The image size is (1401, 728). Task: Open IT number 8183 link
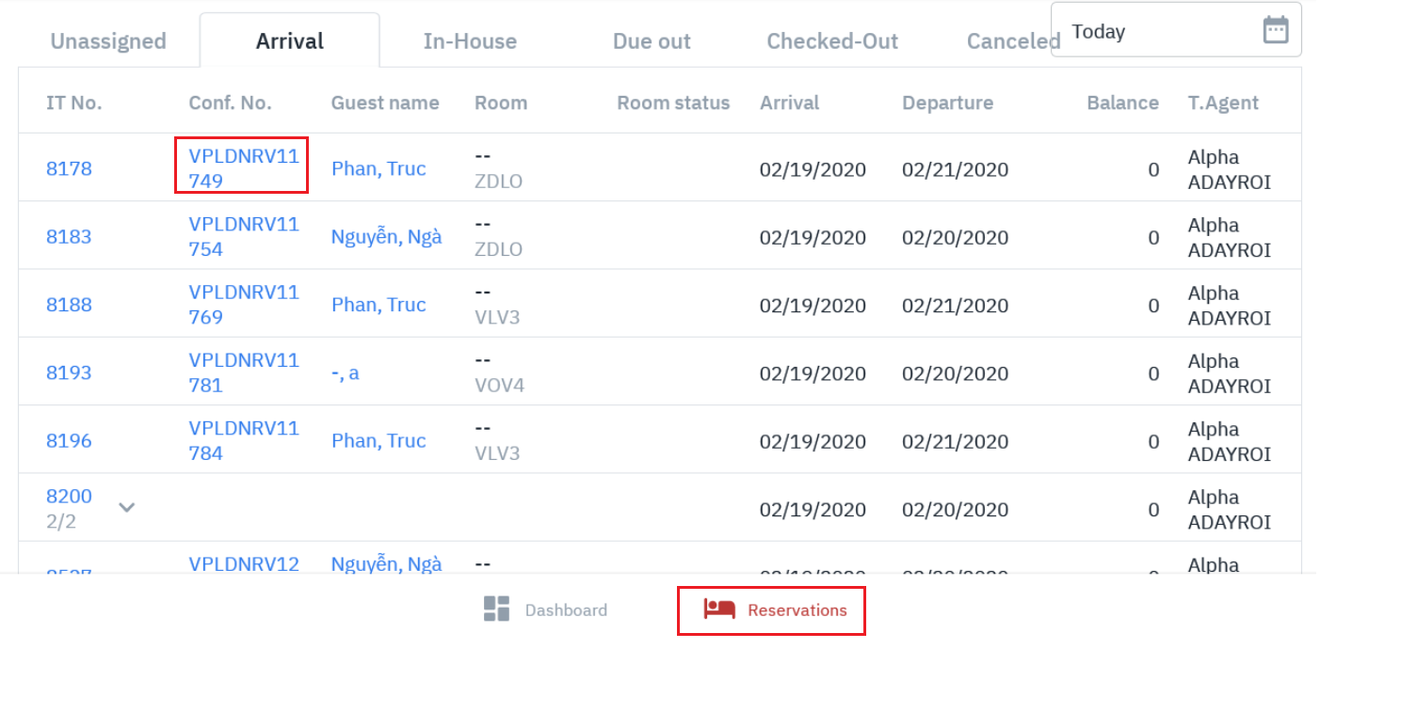tap(69, 236)
